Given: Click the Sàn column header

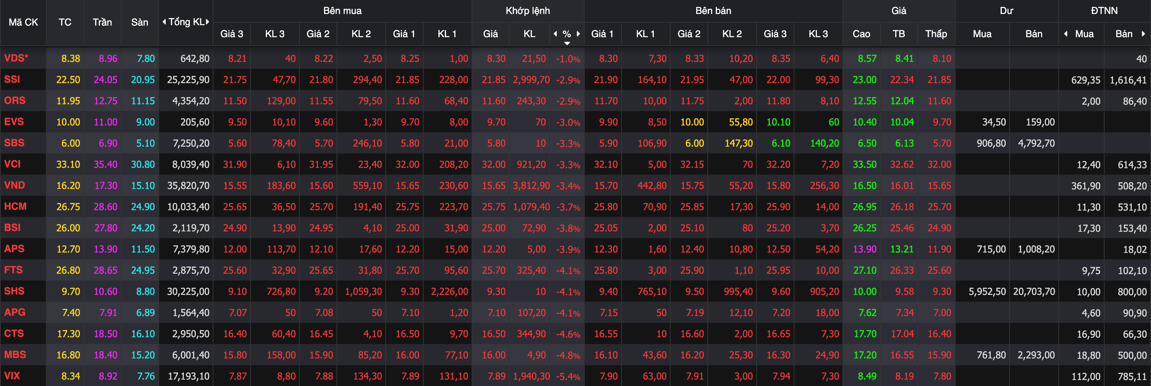Looking at the screenshot, I should [x=139, y=22].
